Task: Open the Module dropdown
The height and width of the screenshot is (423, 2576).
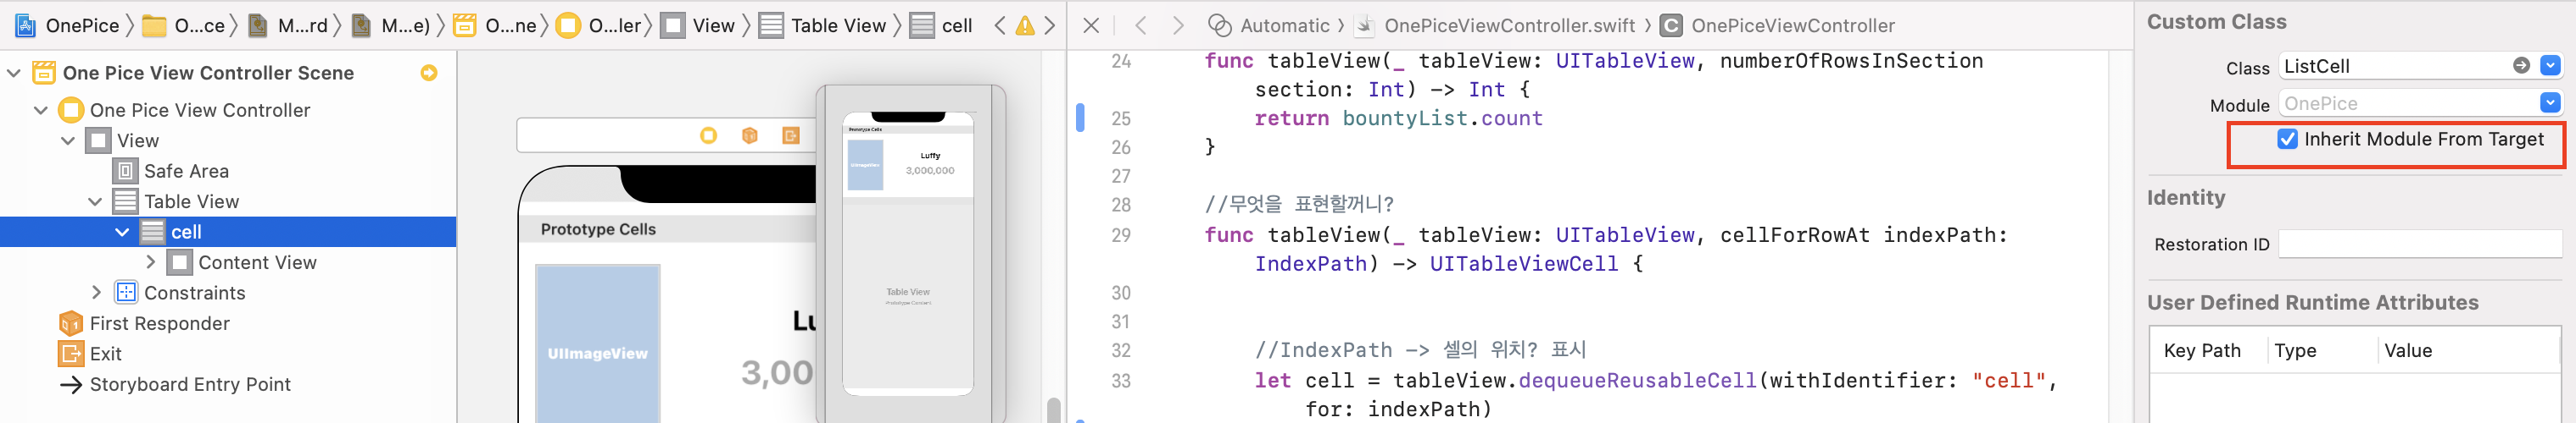Action: [x=2550, y=102]
